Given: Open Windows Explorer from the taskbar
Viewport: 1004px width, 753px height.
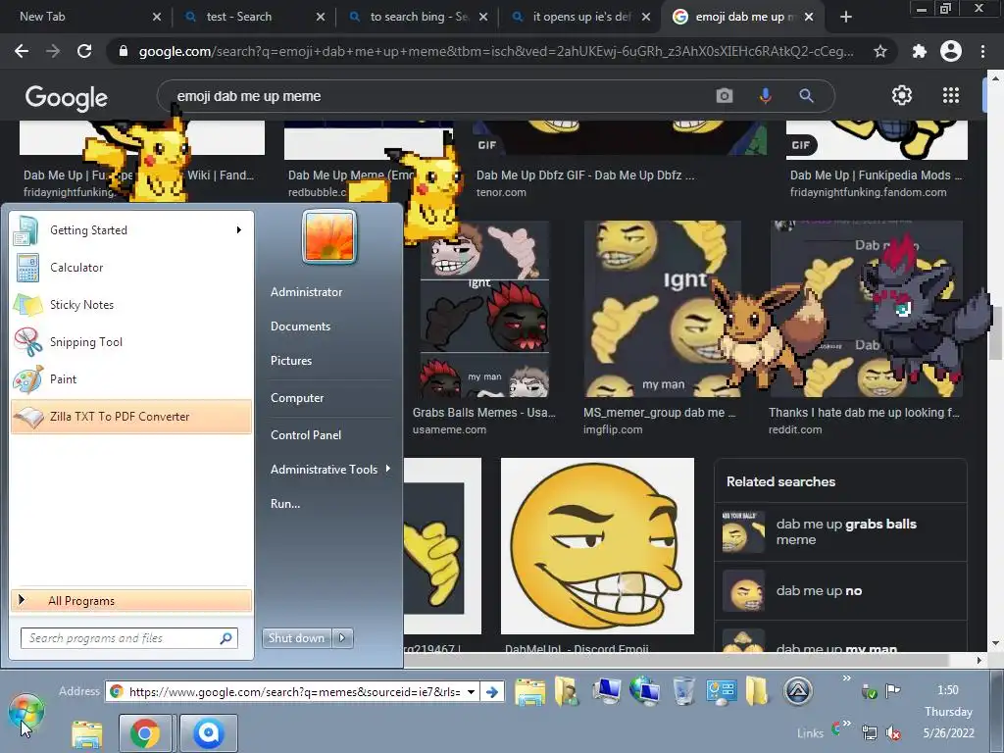Looking at the screenshot, I should click(86, 733).
